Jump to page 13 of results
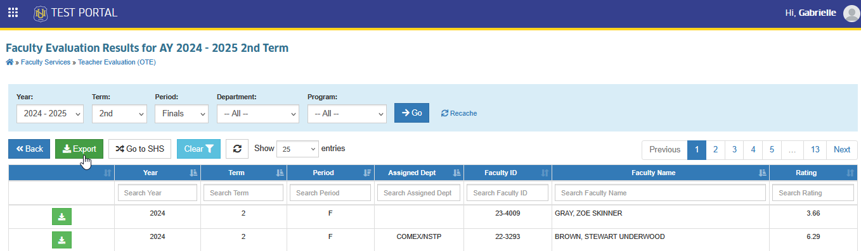 point(815,150)
